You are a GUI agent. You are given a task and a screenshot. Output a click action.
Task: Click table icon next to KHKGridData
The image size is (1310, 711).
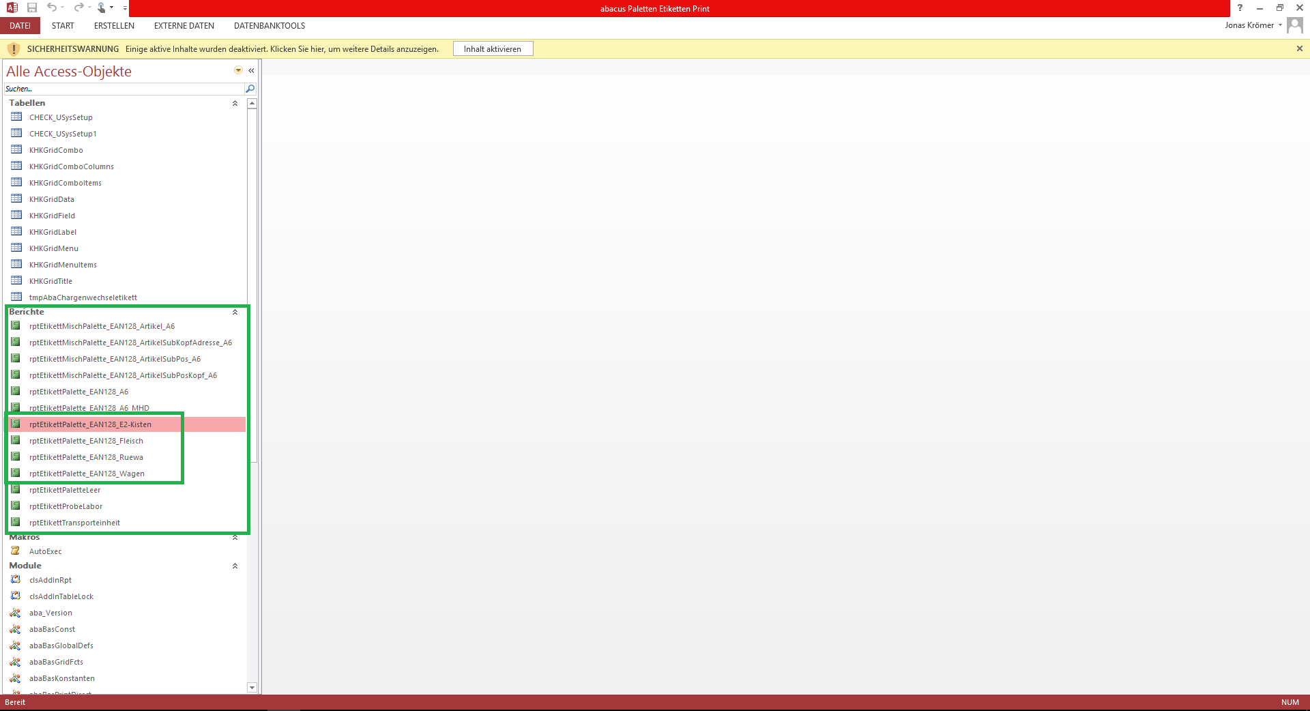(16, 199)
